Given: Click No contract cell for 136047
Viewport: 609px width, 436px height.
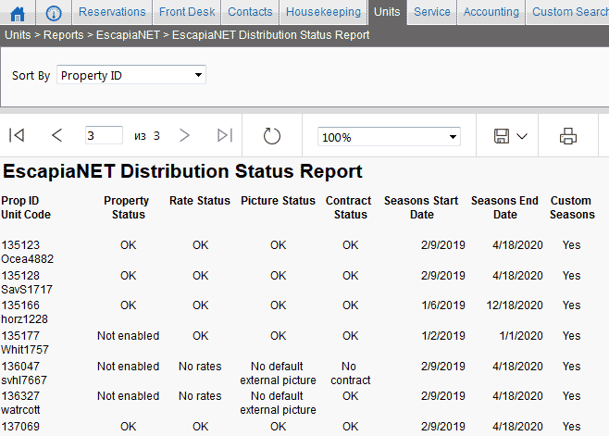Looking at the screenshot, I should tap(351, 373).
